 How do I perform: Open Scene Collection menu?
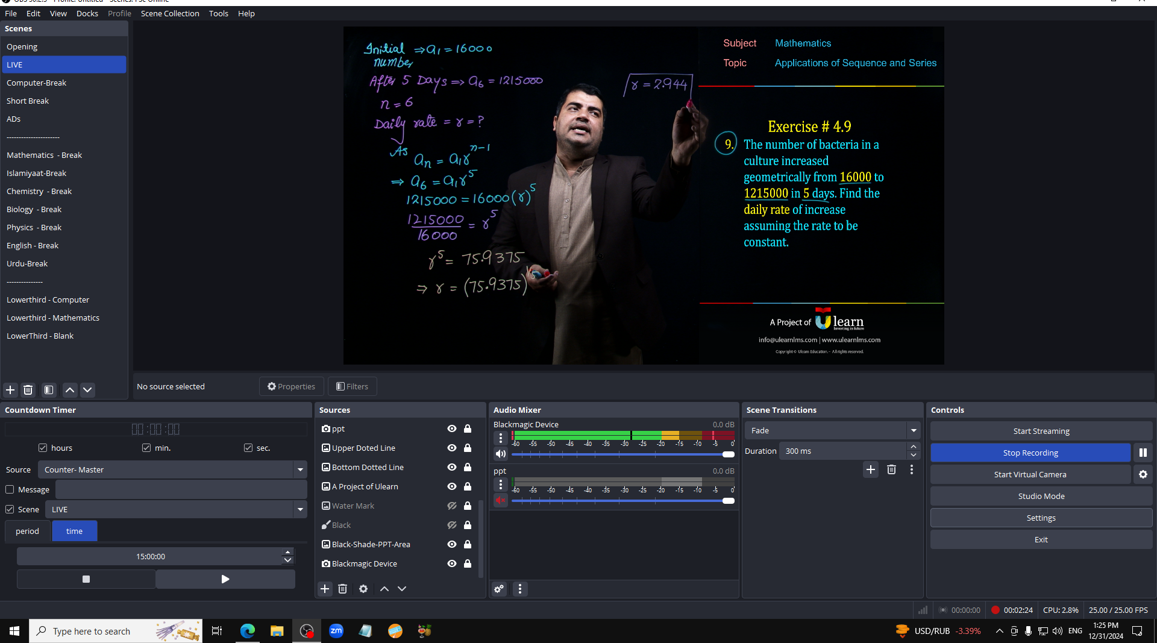click(170, 13)
